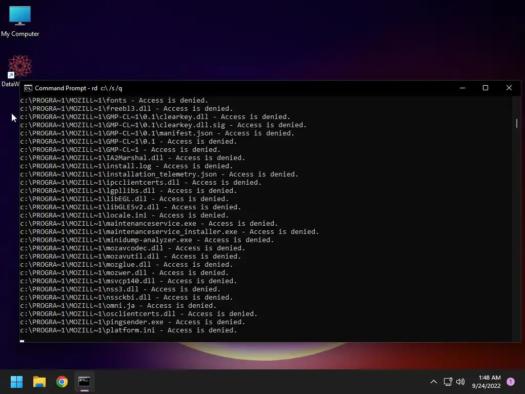Click the line for manifest.json
The width and height of the screenshot is (525, 394).
coord(157,133)
